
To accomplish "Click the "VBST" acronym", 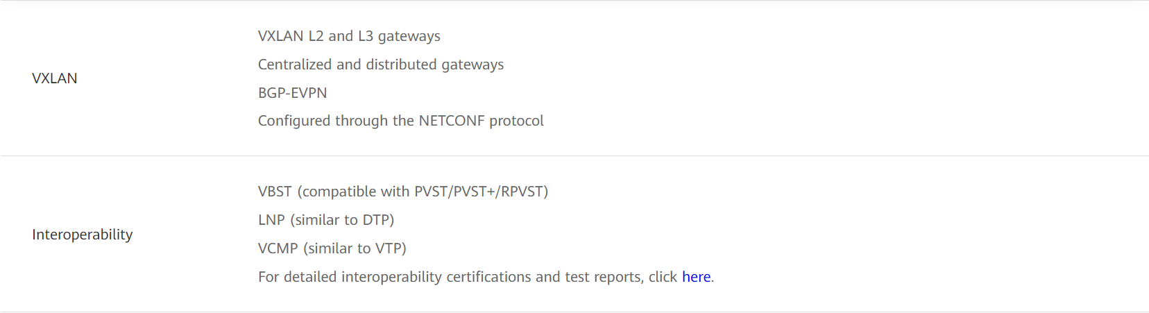I will point(275,192).
